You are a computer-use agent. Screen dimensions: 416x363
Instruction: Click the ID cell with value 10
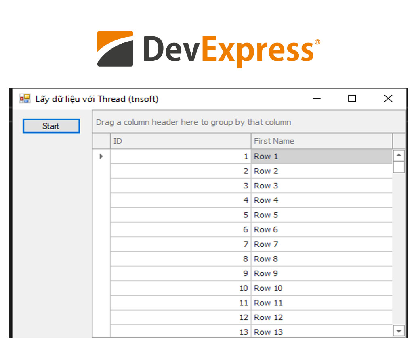(x=181, y=288)
